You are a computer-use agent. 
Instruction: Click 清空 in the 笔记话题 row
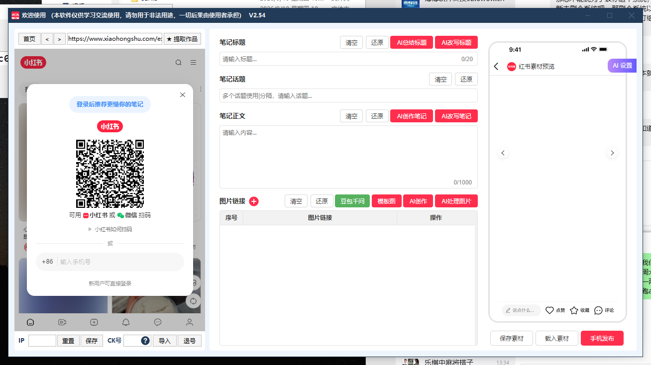click(440, 79)
